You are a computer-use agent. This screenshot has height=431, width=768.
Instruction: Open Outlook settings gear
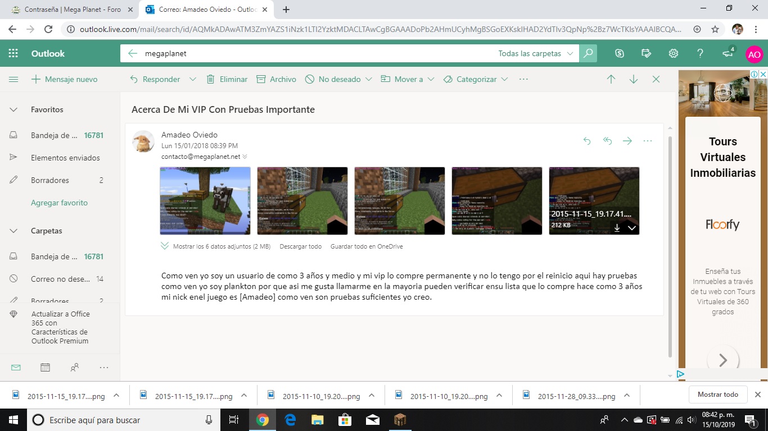point(674,54)
